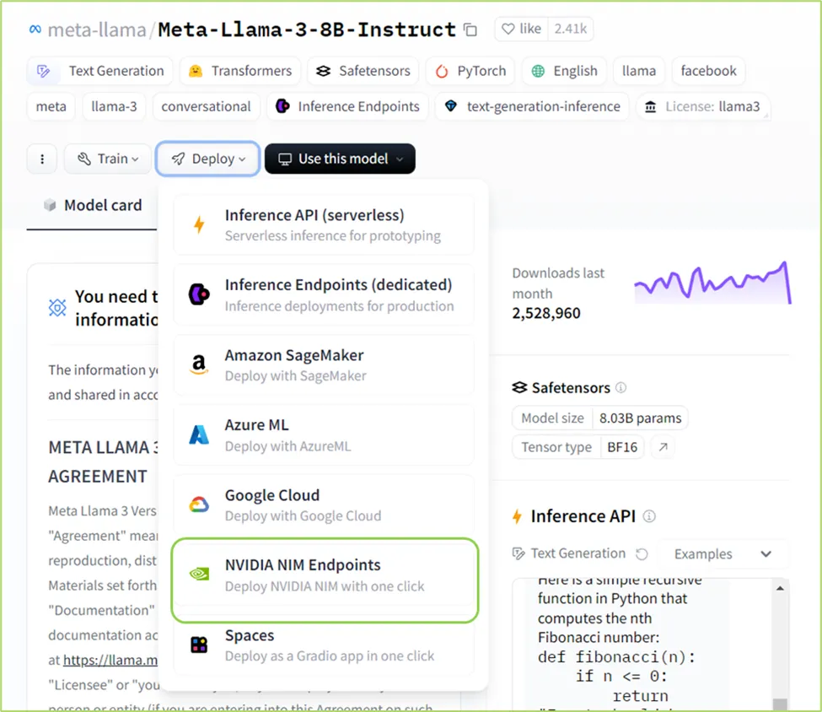
Task: Click the Safetensors stacked layers icon
Action: pos(519,388)
